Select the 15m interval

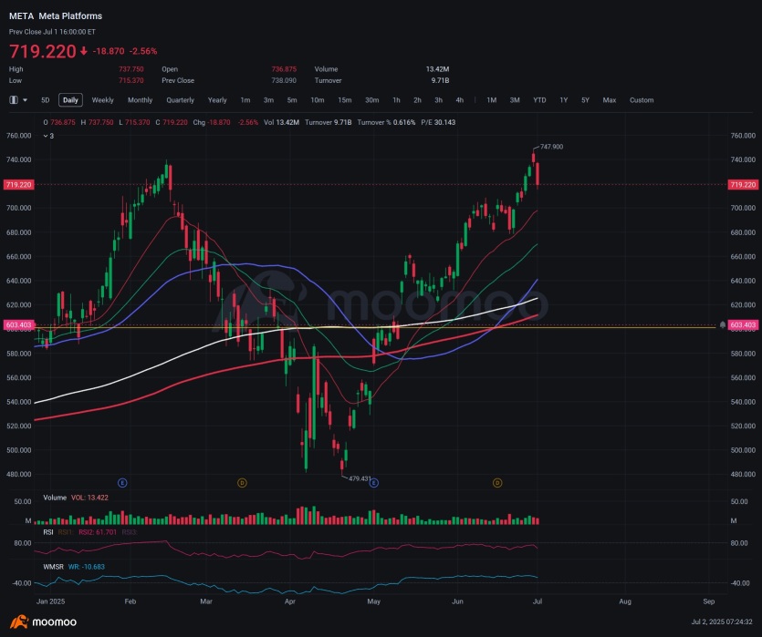click(x=345, y=100)
